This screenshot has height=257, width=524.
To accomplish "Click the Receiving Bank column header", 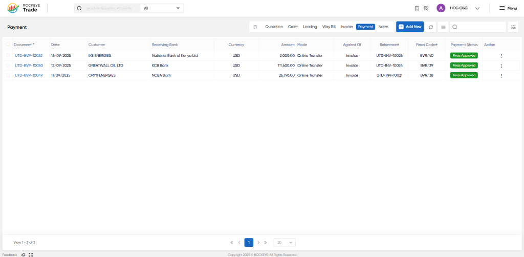I will (165, 45).
